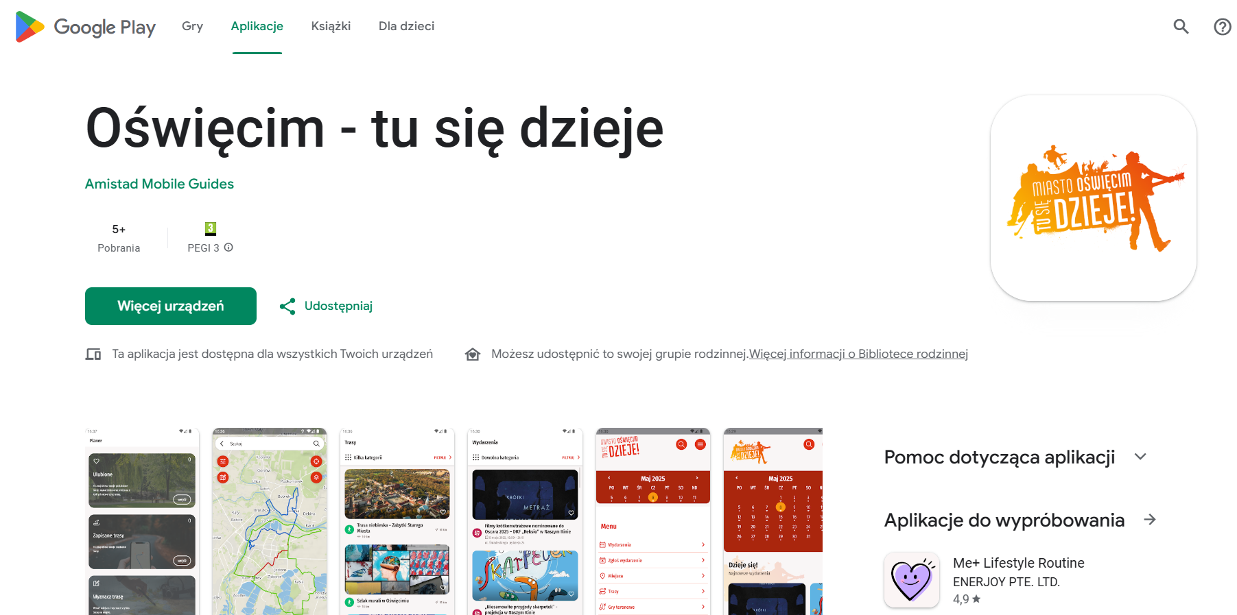Open the Dzieje się! screenshot thumbnail
Screen dimensions: 1237x615
tap(773, 522)
